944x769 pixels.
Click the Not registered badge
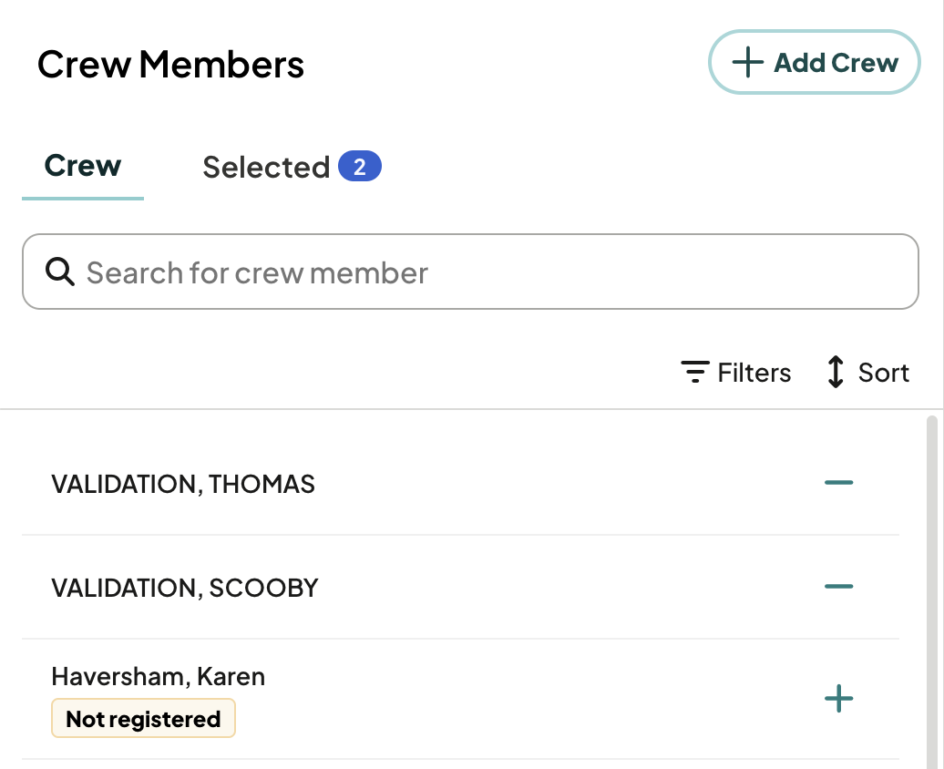click(143, 718)
